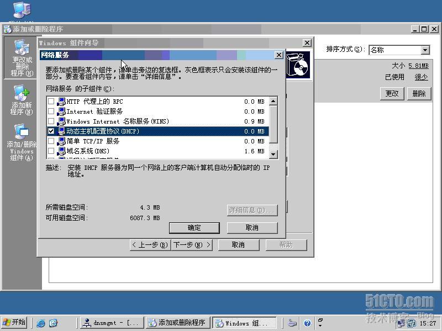Click the 域名系统(DNS) component icon
Viewport: 442px width, 331px height.
click(x=61, y=151)
